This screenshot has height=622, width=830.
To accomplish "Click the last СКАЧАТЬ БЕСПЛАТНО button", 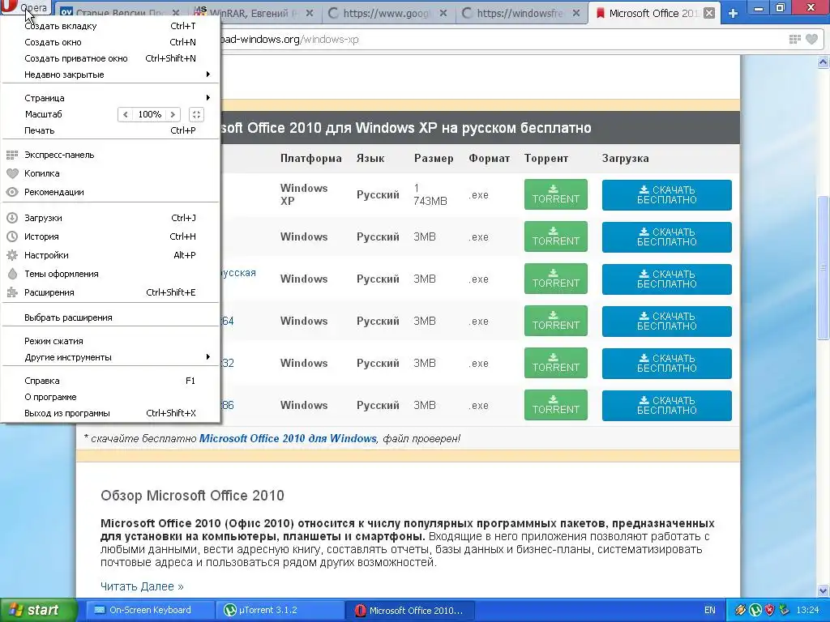I will point(667,405).
